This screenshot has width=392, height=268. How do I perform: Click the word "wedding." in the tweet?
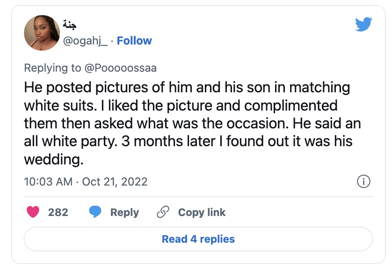(53, 160)
